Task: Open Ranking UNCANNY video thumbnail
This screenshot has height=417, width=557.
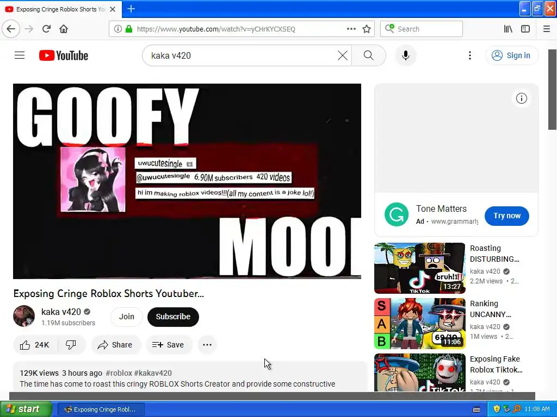Action: (x=419, y=324)
